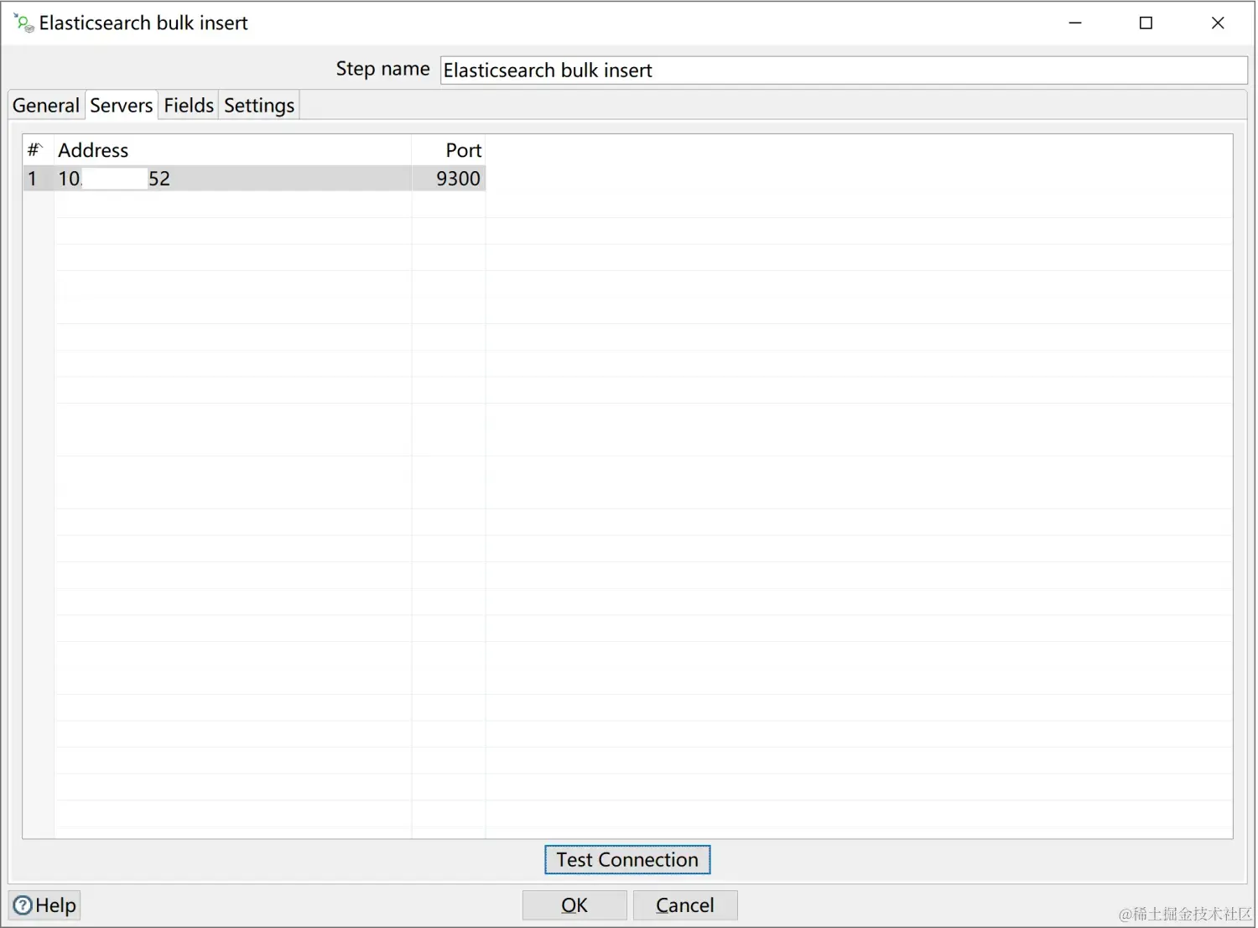This screenshot has width=1258, height=928.
Task: Click the # row number column header
Action: [x=39, y=150]
